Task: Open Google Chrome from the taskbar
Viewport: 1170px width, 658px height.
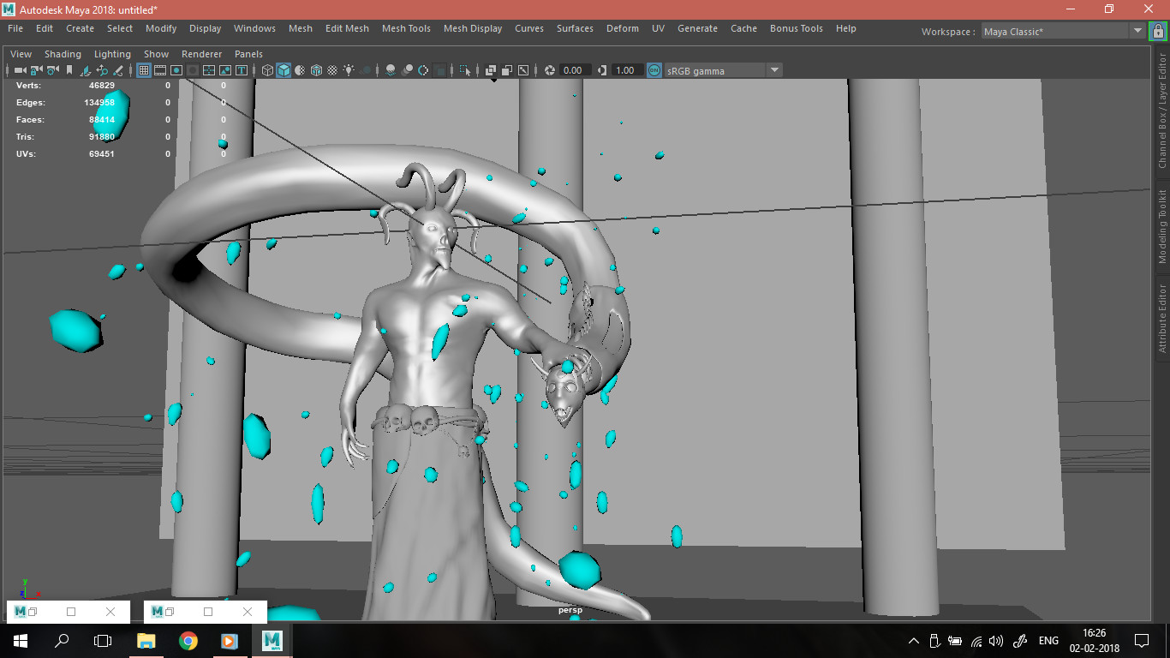Action: (x=188, y=640)
